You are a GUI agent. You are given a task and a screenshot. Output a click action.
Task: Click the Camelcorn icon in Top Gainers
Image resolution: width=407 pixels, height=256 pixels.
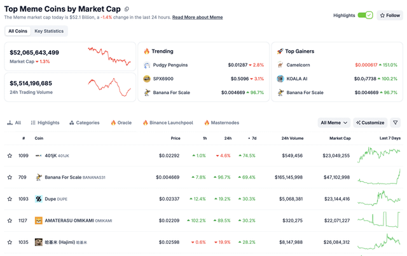point(280,65)
